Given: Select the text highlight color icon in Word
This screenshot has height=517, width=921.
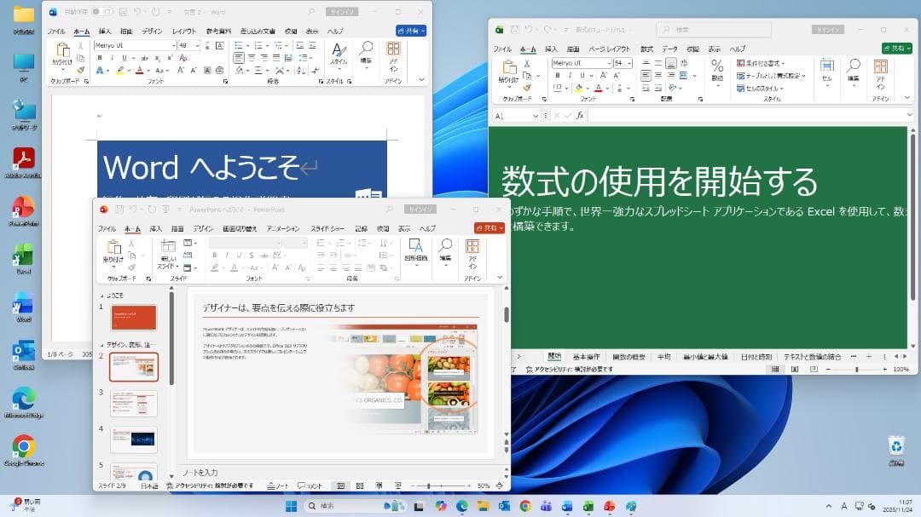Looking at the screenshot, I should coord(120,70).
